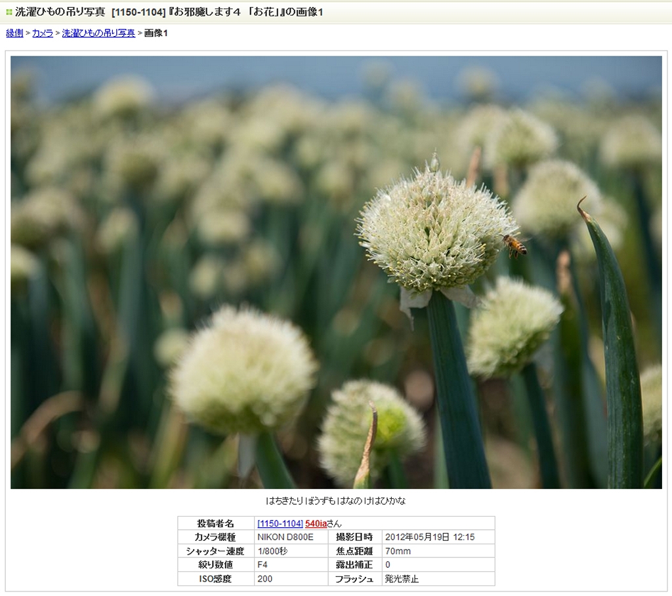This screenshot has width=672, height=596.
Task: Click the photo caption はちきたりぼうずもはなのけはひかな
Action: [x=335, y=500]
